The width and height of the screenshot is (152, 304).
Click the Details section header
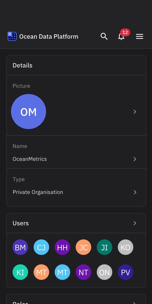coord(23,65)
